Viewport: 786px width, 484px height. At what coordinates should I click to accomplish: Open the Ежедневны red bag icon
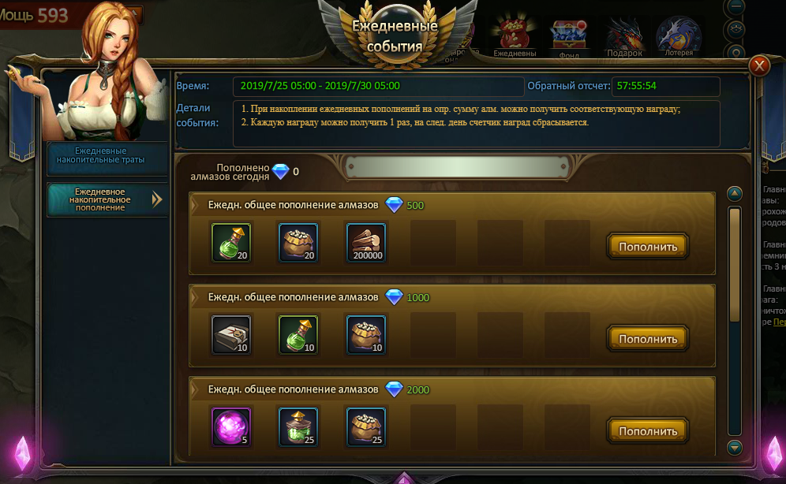click(x=515, y=37)
